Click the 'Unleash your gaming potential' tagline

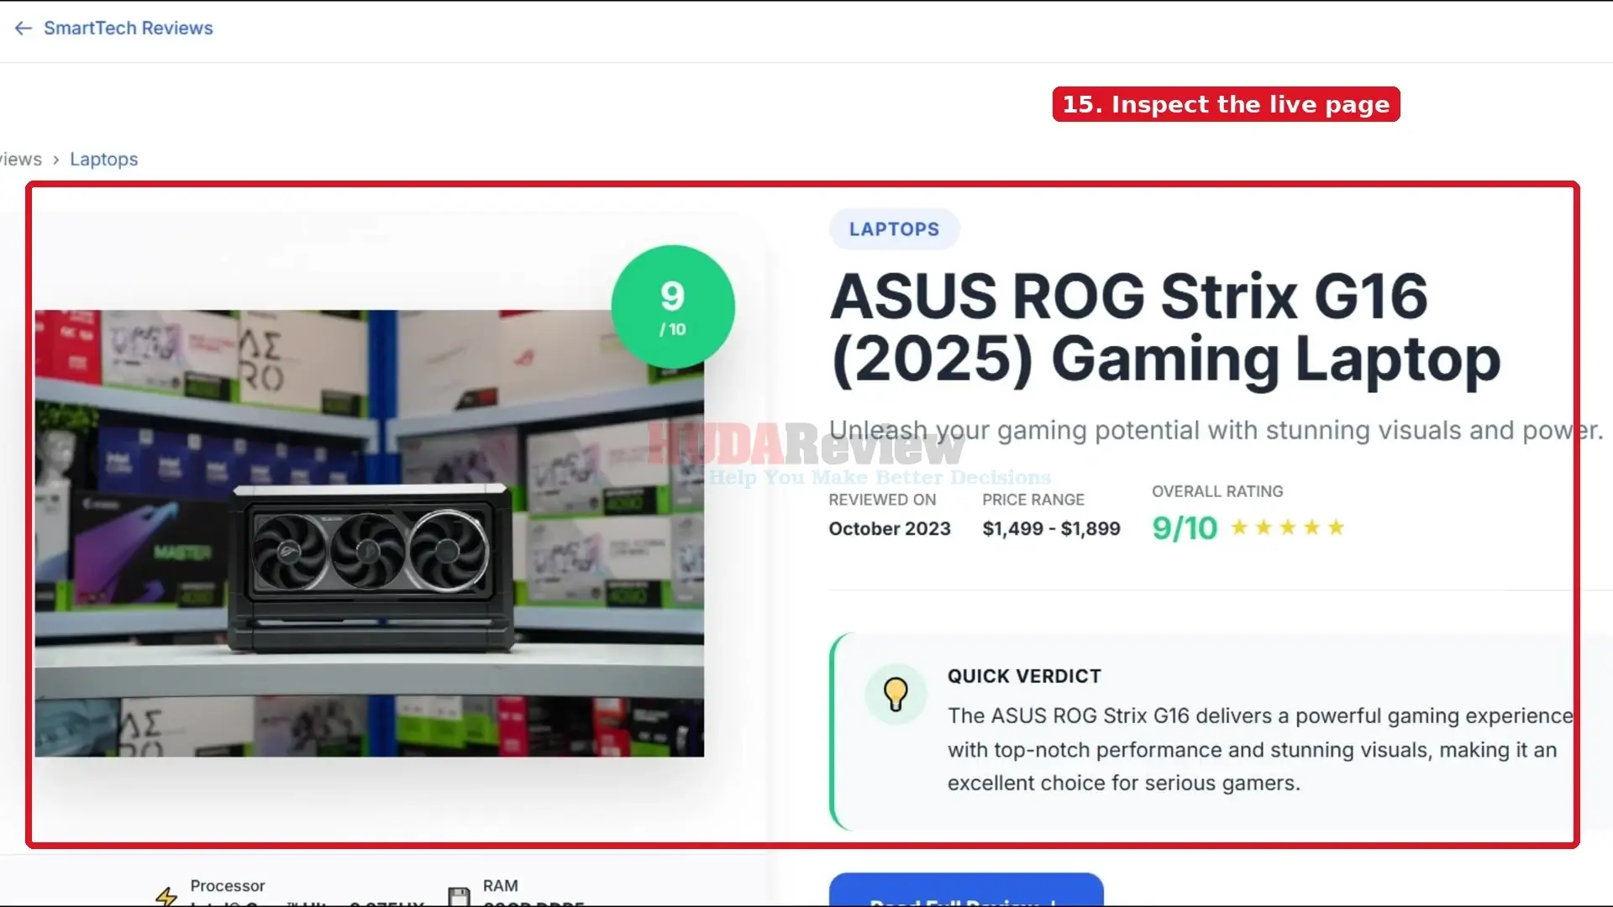1216,430
